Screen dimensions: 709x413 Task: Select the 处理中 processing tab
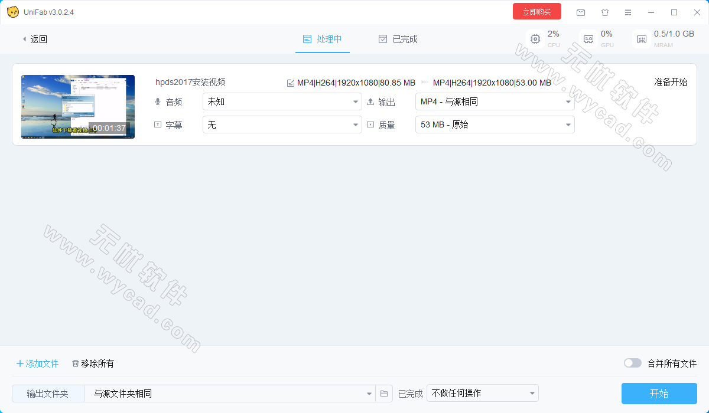(323, 39)
